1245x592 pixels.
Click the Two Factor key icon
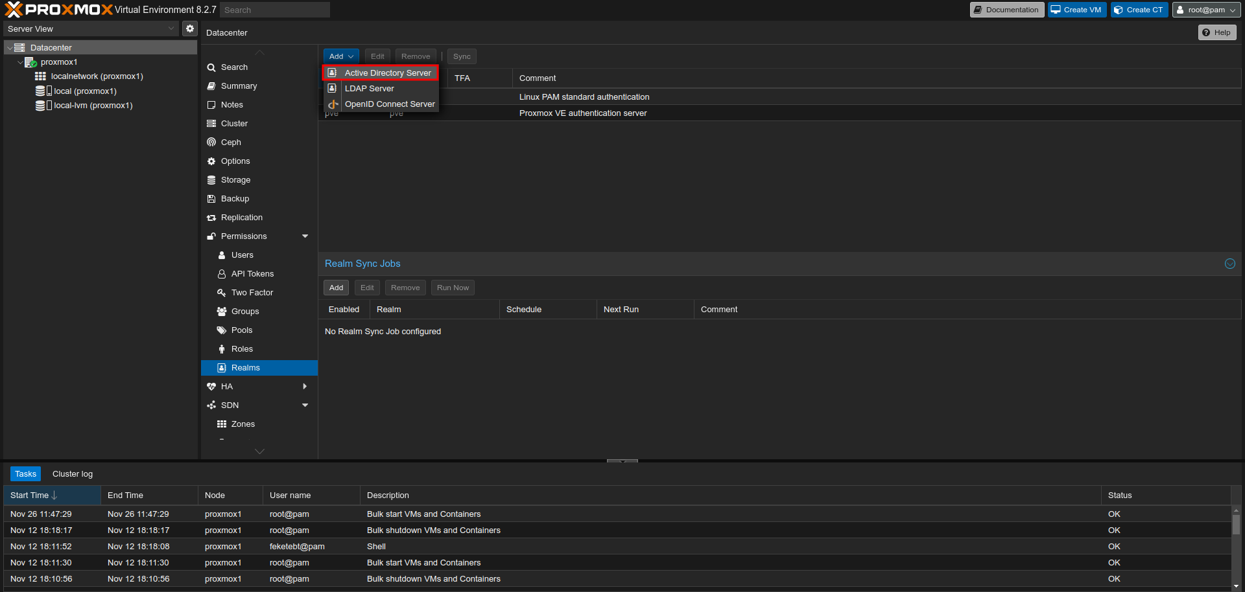[222, 293]
